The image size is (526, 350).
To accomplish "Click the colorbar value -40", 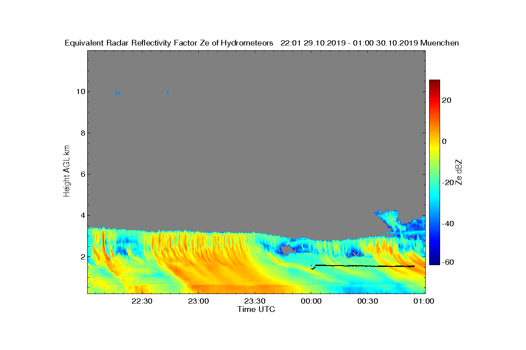I will click(448, 224).
